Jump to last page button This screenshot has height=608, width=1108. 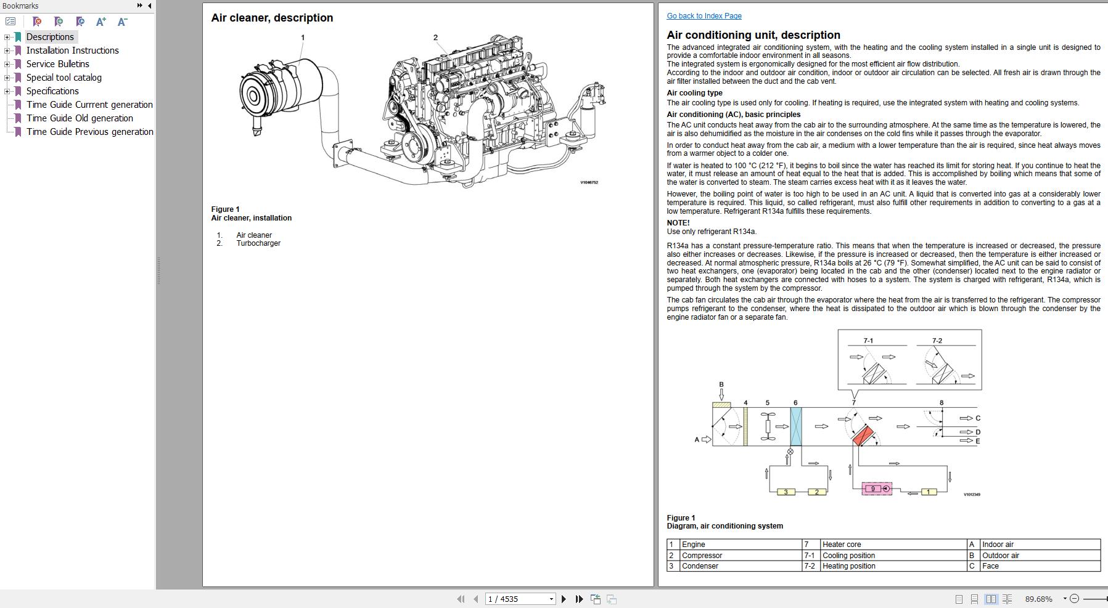click(579, 599)
